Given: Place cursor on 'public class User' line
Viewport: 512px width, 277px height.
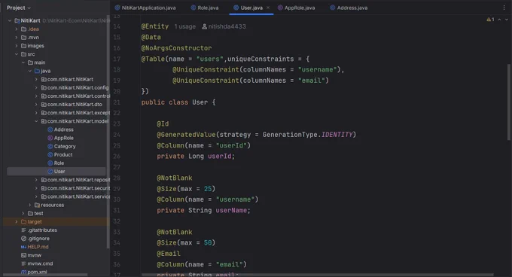Looking at the screenshot, I should [178, 102].
